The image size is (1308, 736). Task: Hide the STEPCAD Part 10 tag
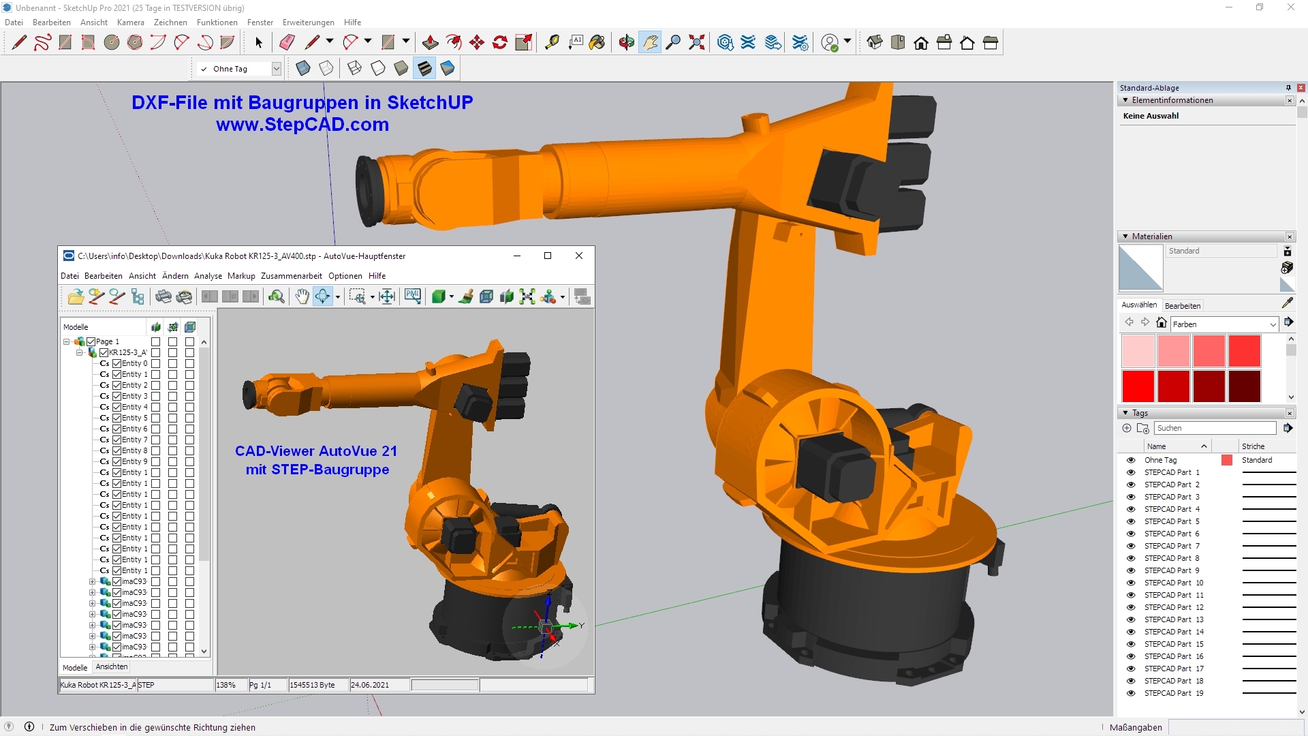[1131, 583]
